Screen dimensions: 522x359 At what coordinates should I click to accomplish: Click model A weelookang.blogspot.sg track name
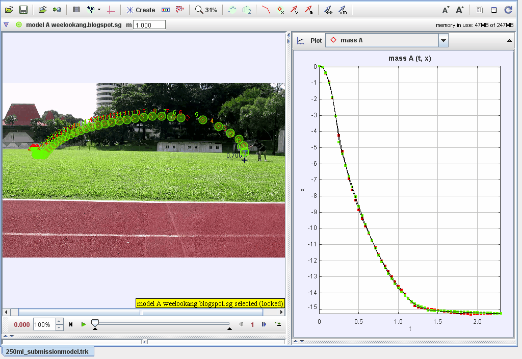tap(73, 24)
